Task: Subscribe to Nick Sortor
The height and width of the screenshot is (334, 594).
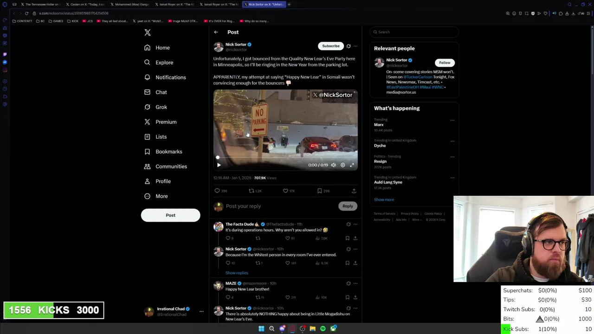Action: pos(331,46)
